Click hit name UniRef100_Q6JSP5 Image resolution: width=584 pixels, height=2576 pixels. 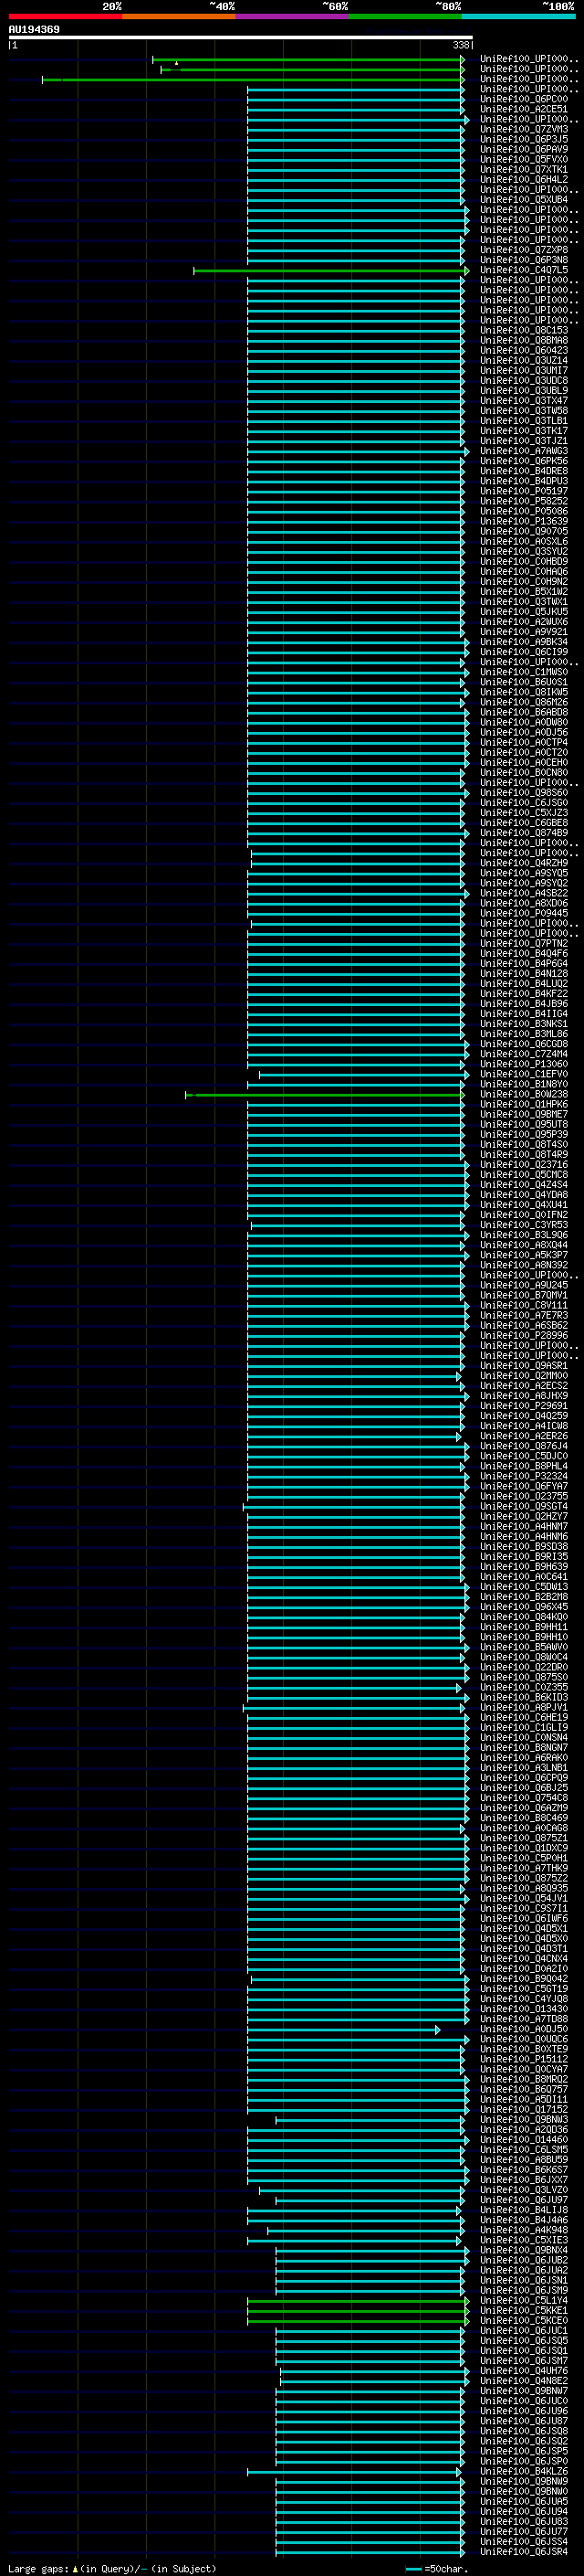(x=524, y=2451)
